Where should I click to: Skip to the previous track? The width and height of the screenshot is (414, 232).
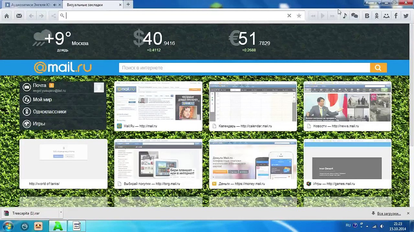pyautogui.click(x=313, y=16)
